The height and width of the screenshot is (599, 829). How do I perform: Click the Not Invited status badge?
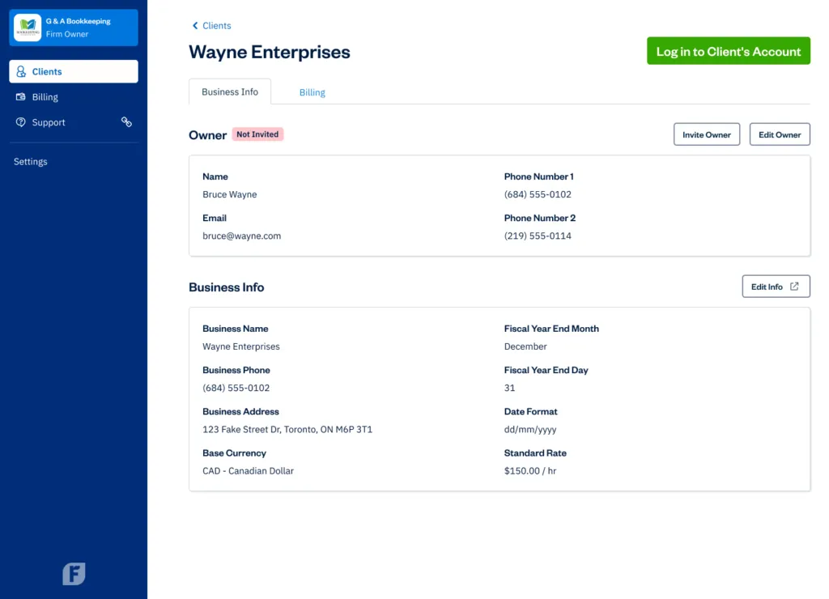[257, 134]
